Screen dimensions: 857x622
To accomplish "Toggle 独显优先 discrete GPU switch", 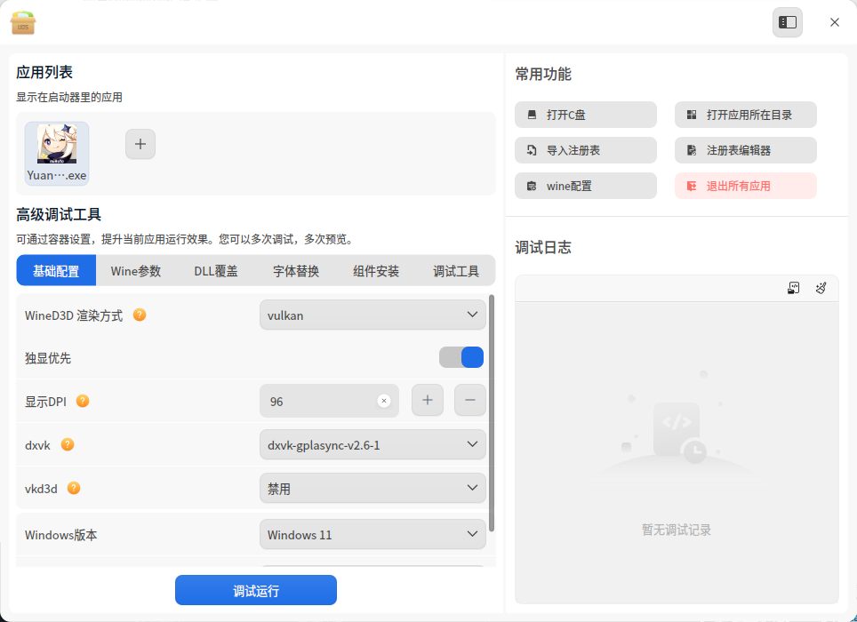I will point(461,357).
